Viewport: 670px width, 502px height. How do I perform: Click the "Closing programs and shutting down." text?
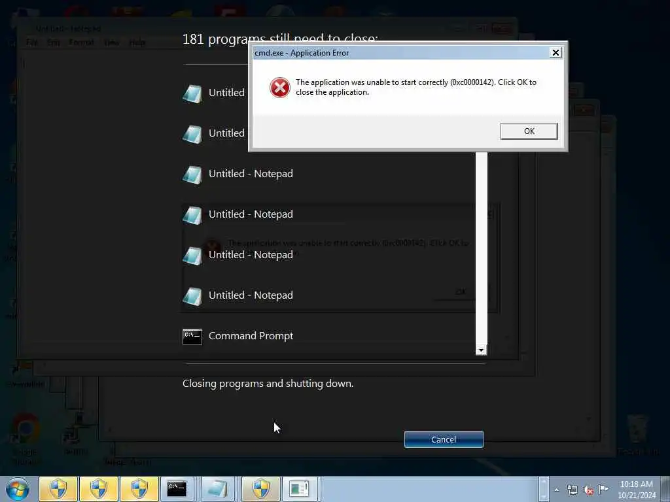coord(268,383)
